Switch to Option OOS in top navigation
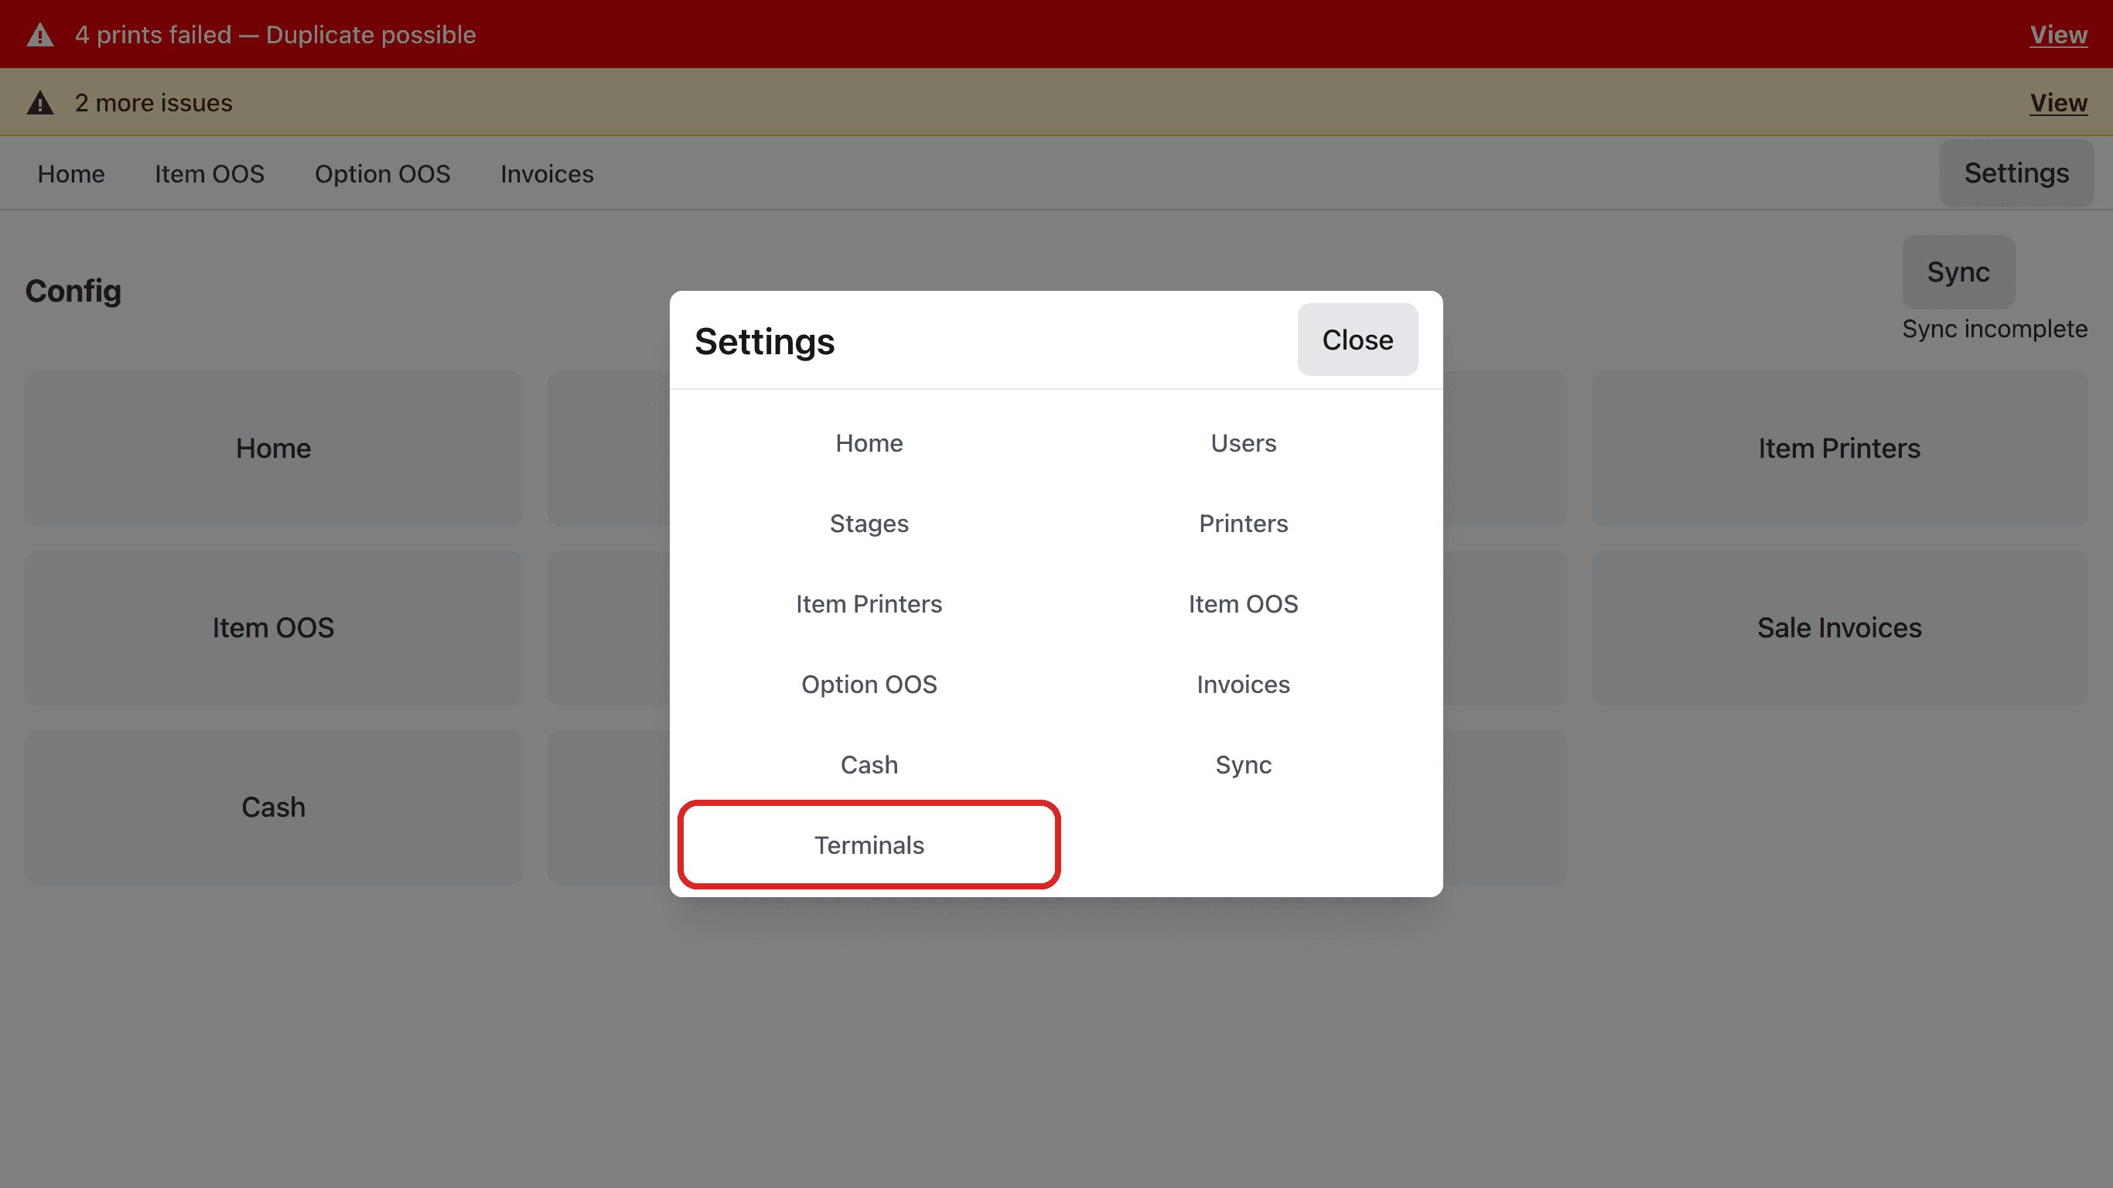The width and height of the screenshot is (2113, 1188). (382, 174)
